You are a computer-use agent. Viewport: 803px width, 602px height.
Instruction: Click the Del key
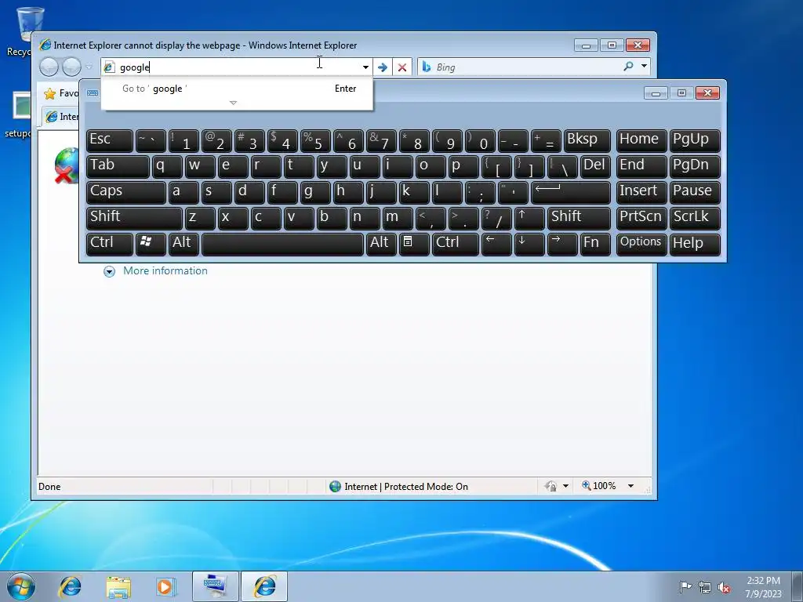(595, 166)
